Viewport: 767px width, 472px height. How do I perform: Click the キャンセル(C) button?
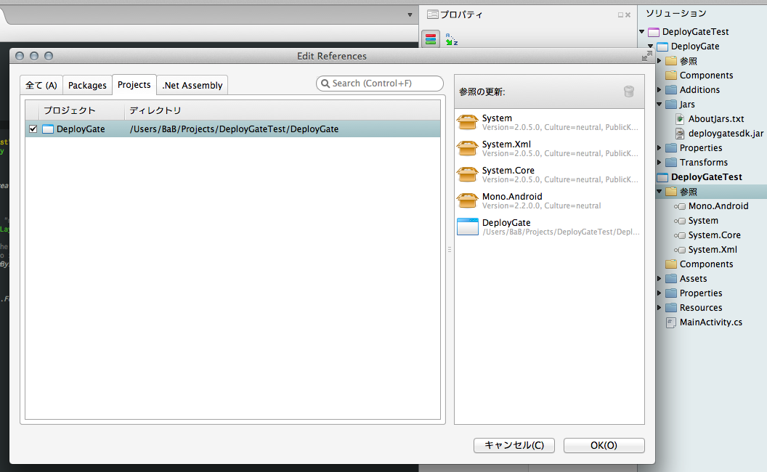point(514,445)
